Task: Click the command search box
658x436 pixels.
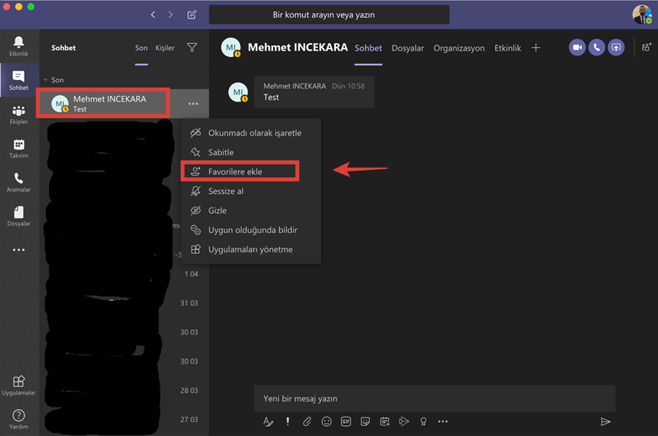Action: pos(329,15)
